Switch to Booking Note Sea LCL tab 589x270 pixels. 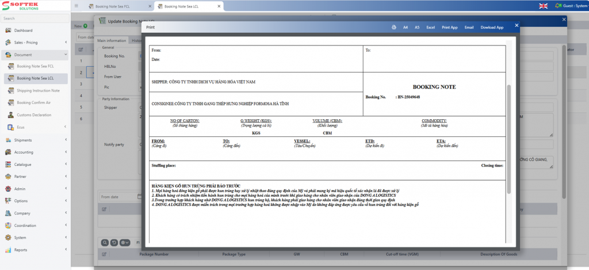pyautogui.click(x=184, y=6)
